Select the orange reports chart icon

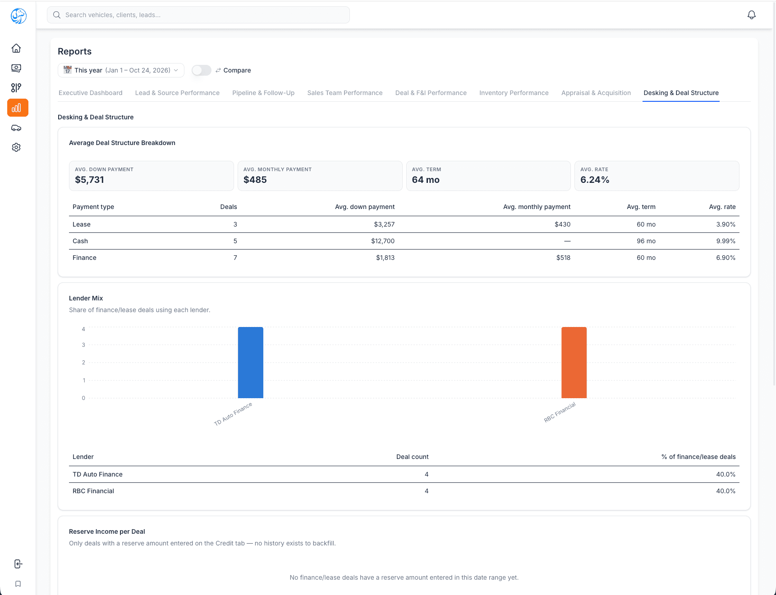pos(18,108)
